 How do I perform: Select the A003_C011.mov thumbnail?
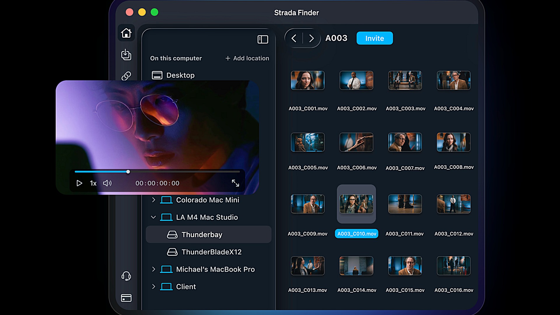tap(405, 204)
